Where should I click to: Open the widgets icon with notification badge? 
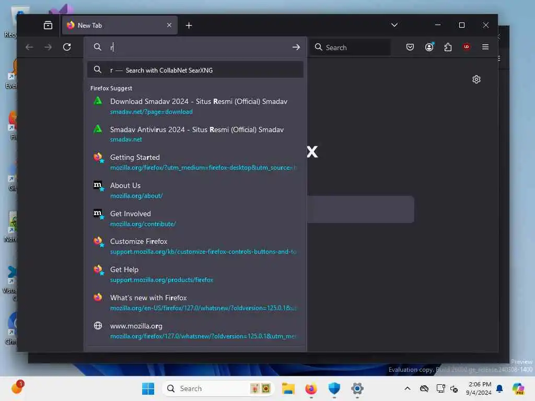pos(17,388)
